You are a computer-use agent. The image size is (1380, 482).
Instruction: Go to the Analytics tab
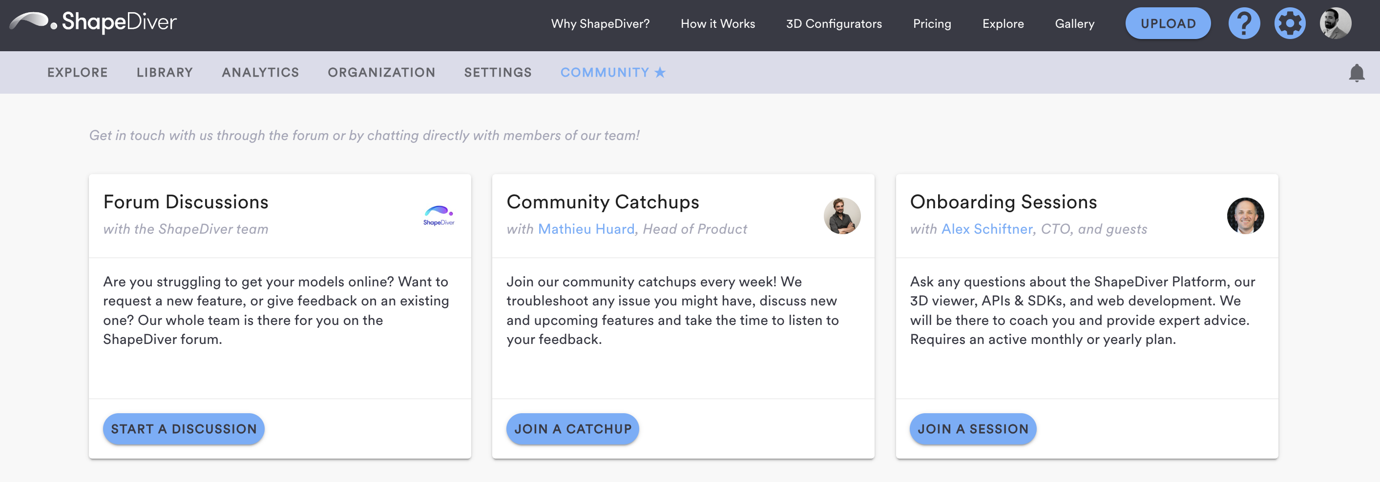260,73
